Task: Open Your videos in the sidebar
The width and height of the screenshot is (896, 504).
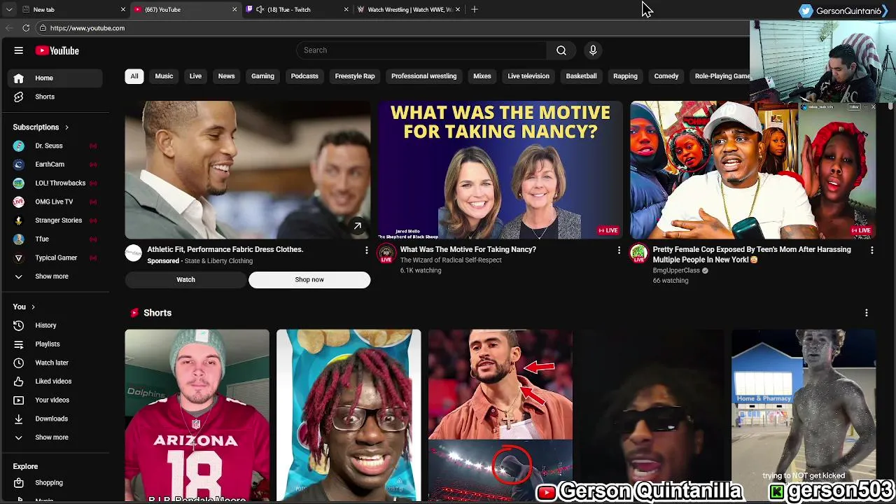Action: point(55,400)
